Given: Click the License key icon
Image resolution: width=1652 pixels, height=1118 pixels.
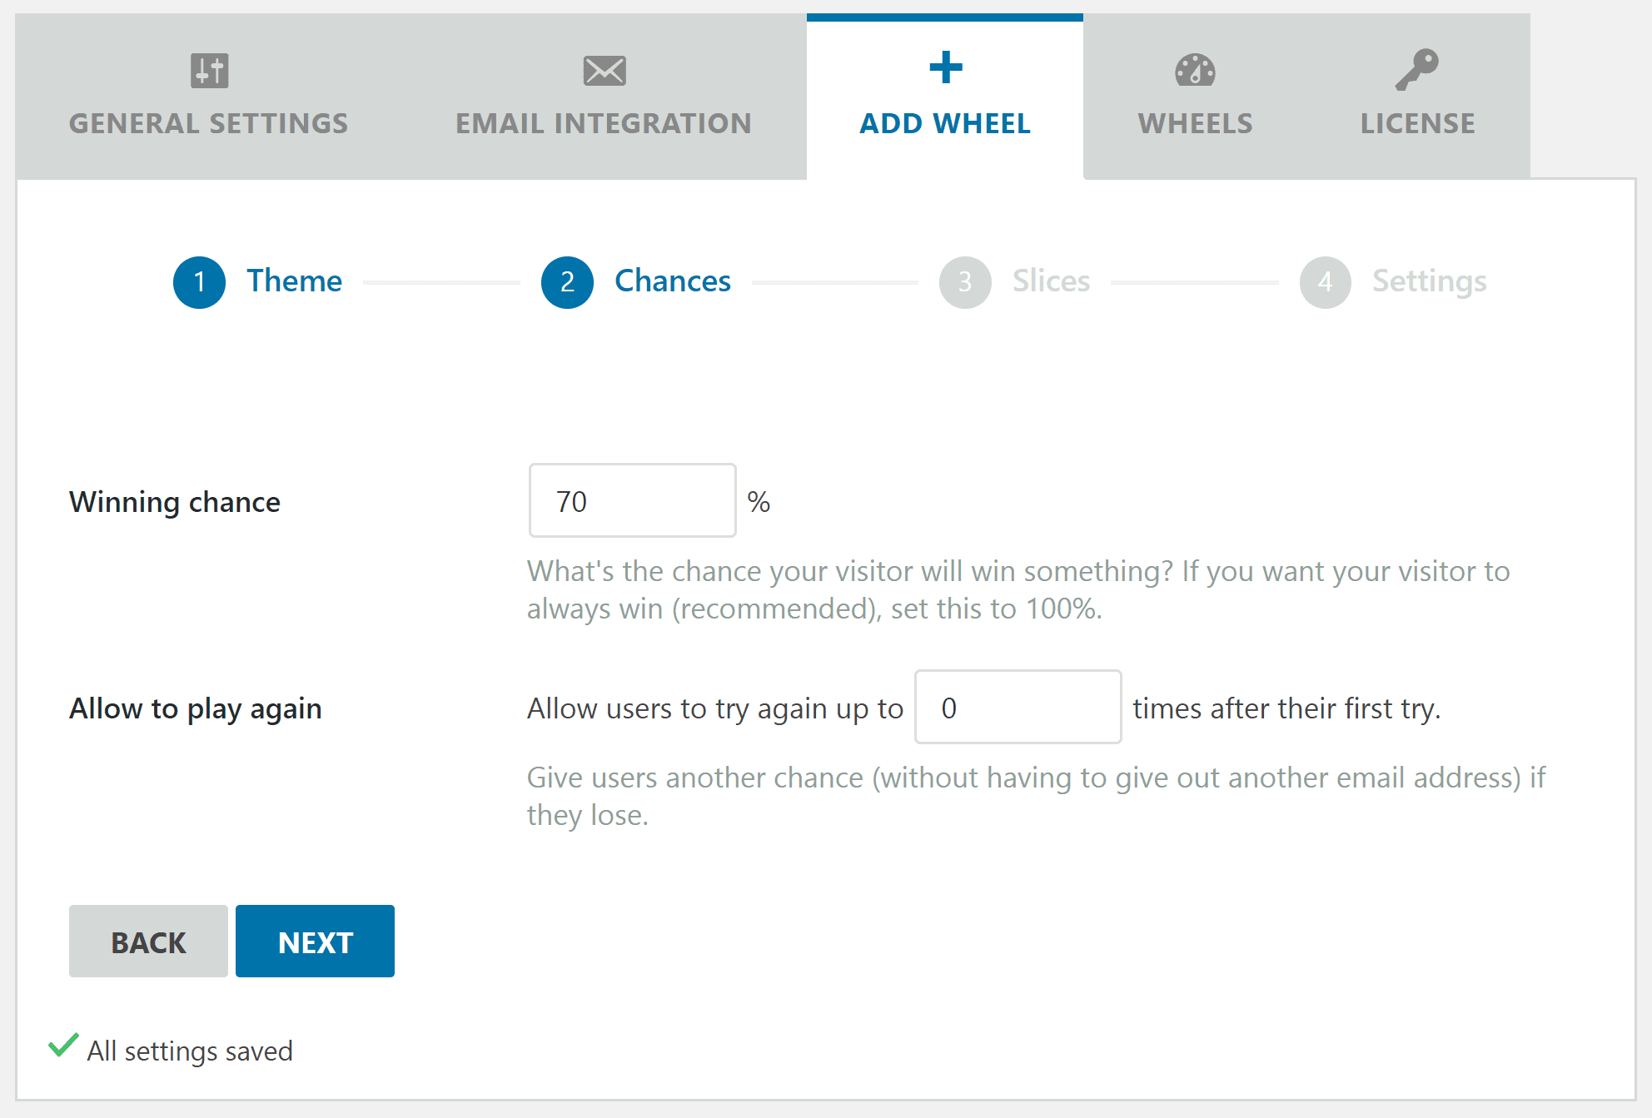Looking at the screenshot, I should point(1416,69).
